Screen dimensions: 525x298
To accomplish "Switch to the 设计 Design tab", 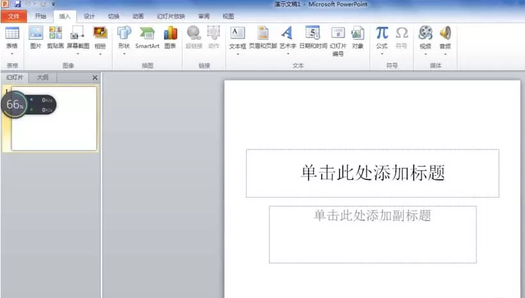I will 89,16.
